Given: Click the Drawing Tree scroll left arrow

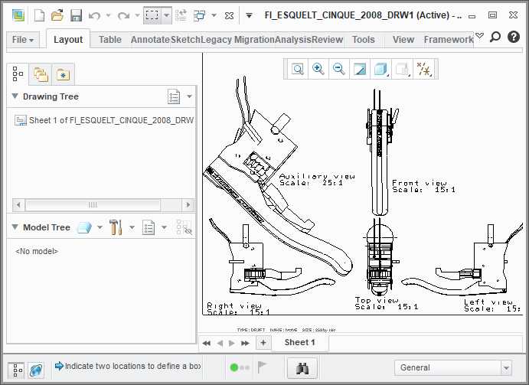Looking at the screenshot, I should [18, 205].
